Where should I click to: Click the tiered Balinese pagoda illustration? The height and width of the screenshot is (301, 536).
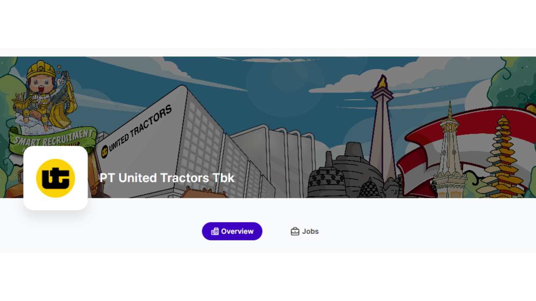(x=502, y=157)
